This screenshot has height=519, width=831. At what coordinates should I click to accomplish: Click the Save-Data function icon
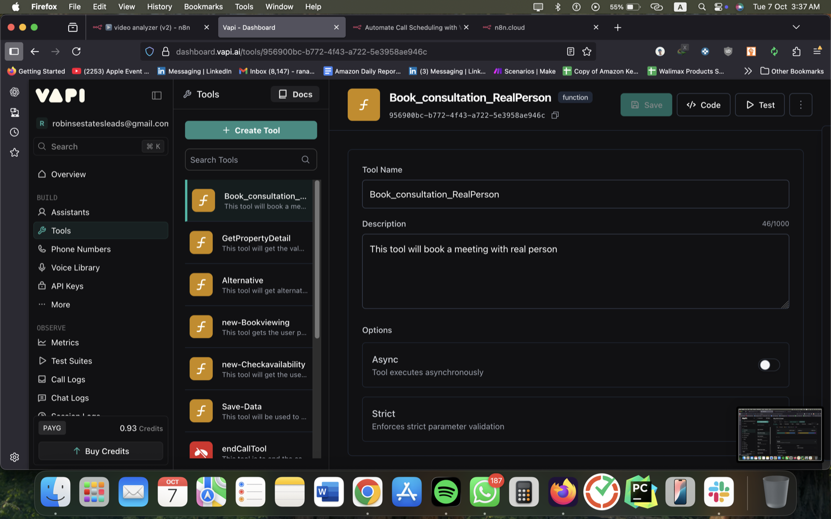[201, 411]
